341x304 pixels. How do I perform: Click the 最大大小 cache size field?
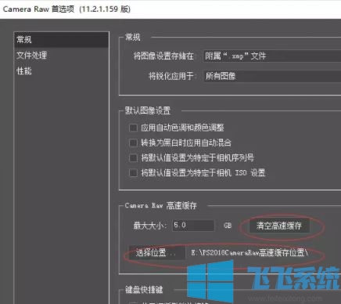click(x=193, y=225)
